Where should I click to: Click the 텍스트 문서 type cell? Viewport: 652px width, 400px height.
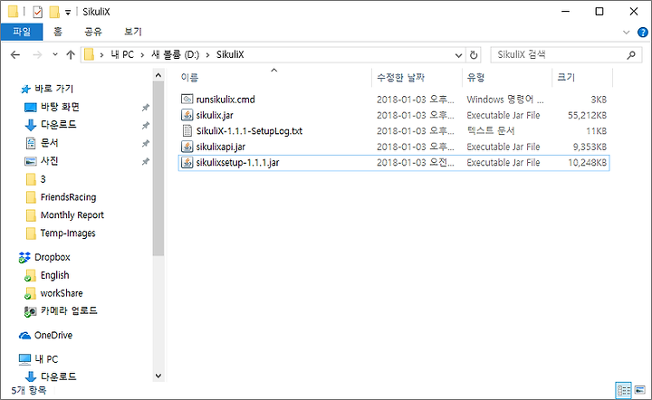[491, 131]
